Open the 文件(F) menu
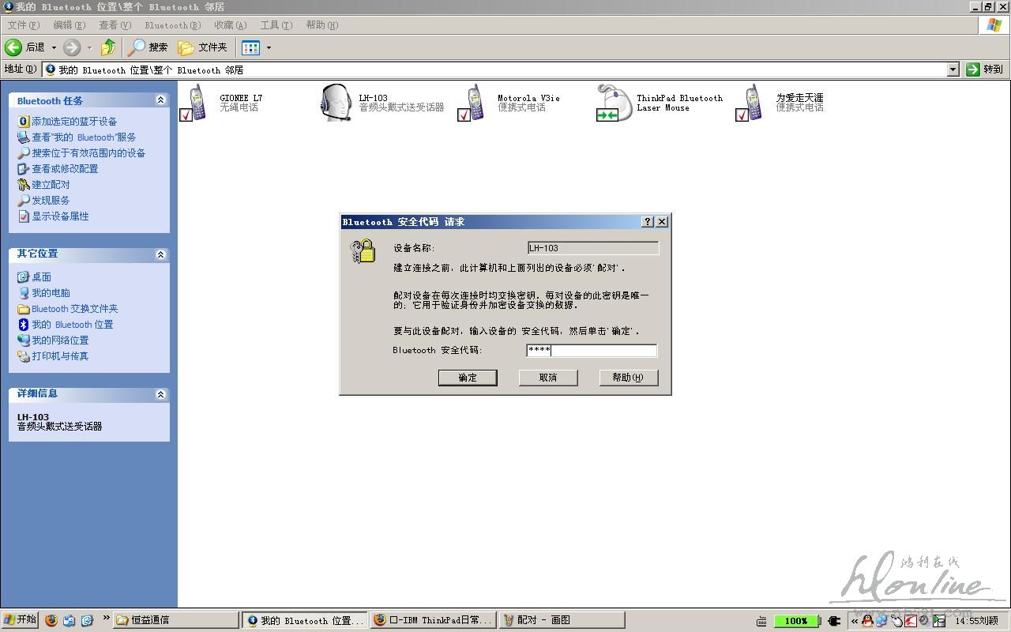 pyautogui.click(x=24, y=25)
